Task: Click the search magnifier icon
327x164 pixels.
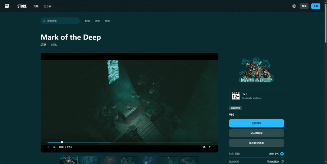Action: click(45, 21)
